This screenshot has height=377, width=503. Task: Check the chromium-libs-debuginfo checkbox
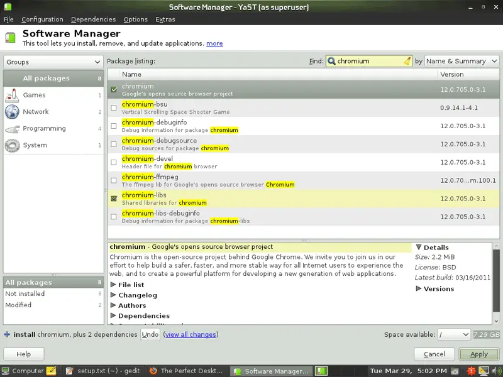[x=114, y=217]
